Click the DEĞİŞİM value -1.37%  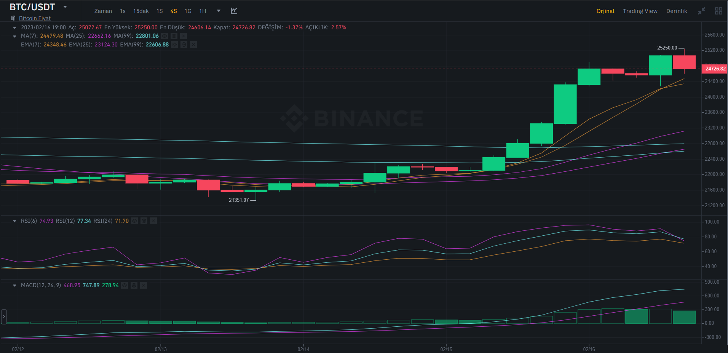[294, 27]
